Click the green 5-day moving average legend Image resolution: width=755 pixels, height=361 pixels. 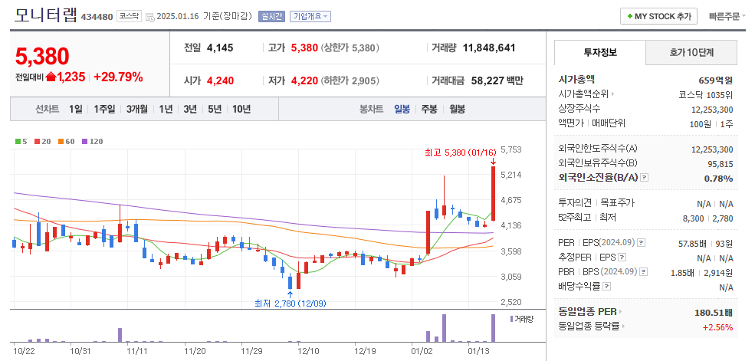click(21, 142)
